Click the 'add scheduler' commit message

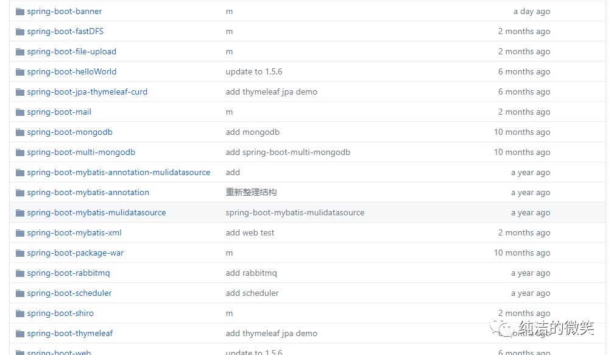[252, 293]
